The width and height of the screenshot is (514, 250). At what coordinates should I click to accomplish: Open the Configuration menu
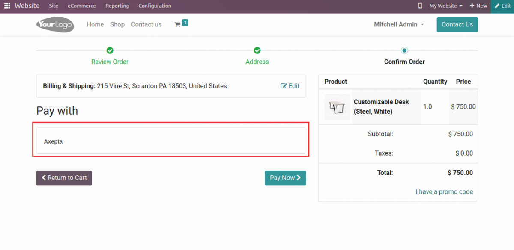(x=155, y=6)
